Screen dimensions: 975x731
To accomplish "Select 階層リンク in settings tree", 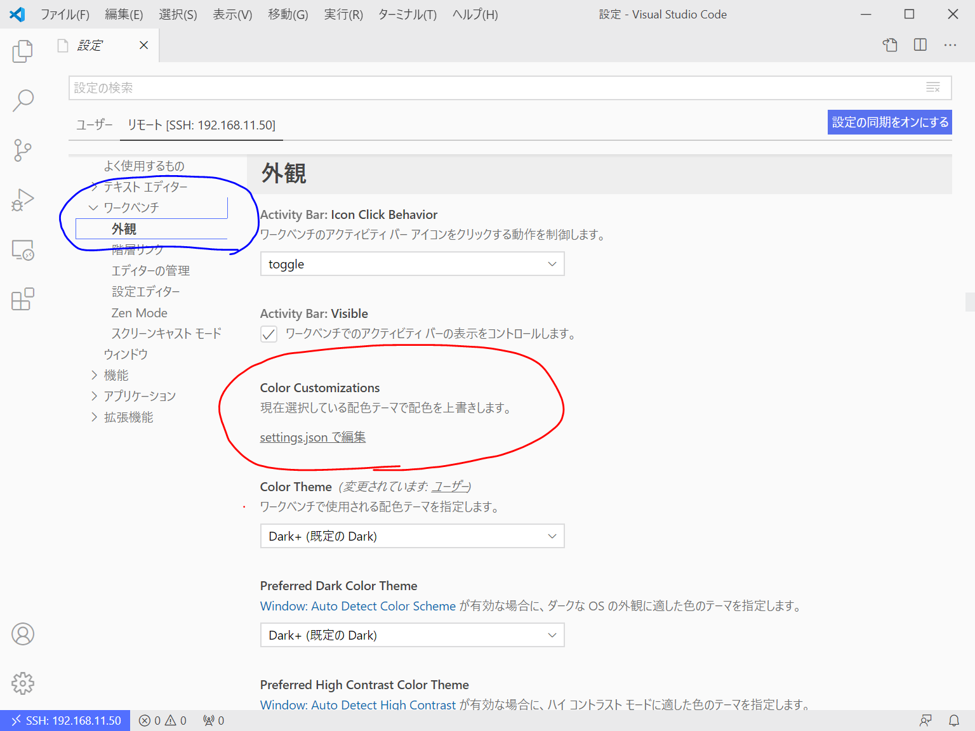I will pos(137,249).
